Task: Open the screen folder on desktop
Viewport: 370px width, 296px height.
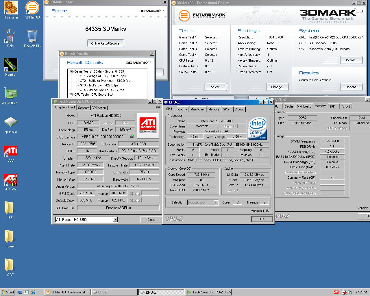Action: (11, 239)
